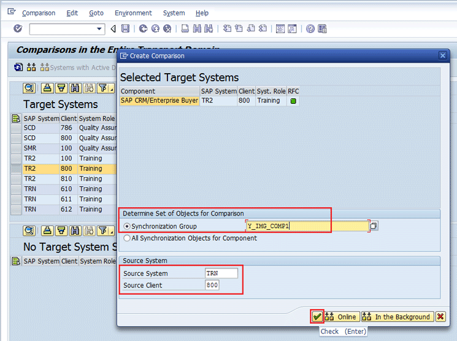The image size is (457, 341).
Task: Open the command field dropdown arrow
Action: (x=100, y=29)
